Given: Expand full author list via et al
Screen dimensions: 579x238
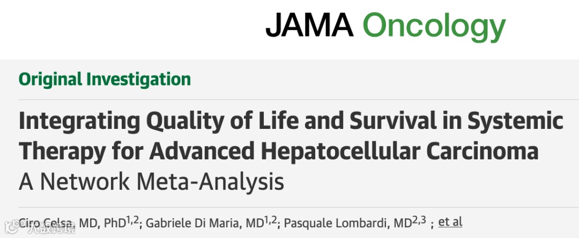Looking at the screenshot, I should click(x=450, y=222).
